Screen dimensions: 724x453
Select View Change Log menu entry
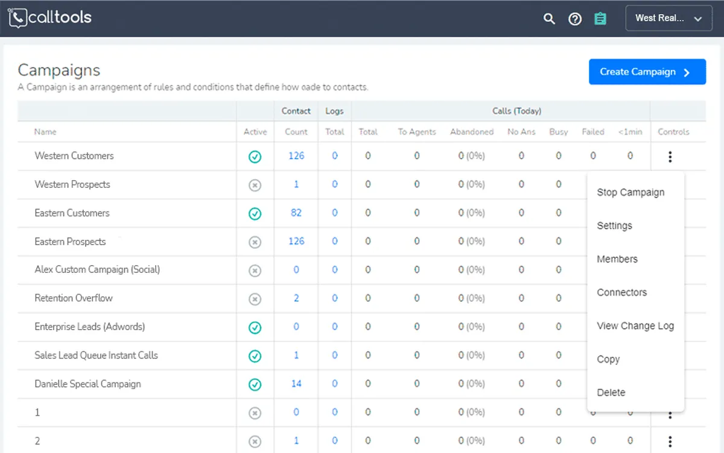635,326
